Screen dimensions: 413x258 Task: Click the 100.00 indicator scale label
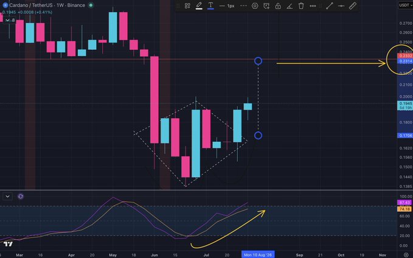pyautogui.click(x=406, y=197)
